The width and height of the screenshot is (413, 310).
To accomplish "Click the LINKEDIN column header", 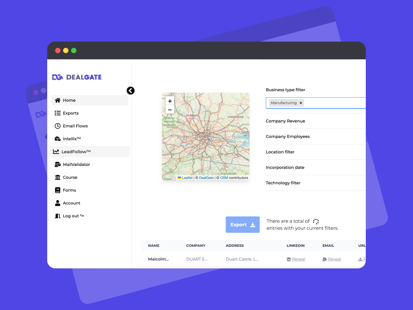I will [296, 246].
